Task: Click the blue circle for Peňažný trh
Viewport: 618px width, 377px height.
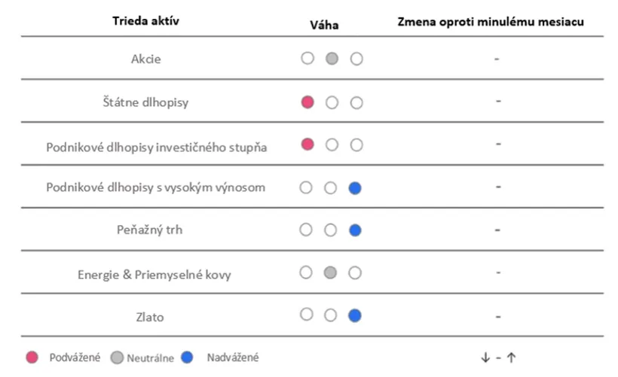Action: [355, 230]
